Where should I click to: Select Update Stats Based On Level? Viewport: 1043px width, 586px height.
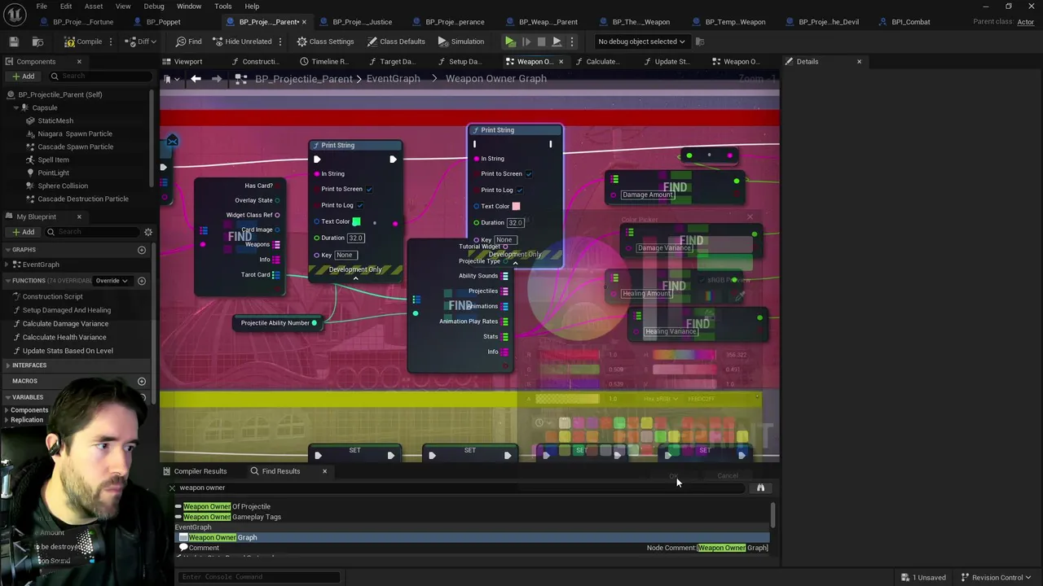click(68, 351)
